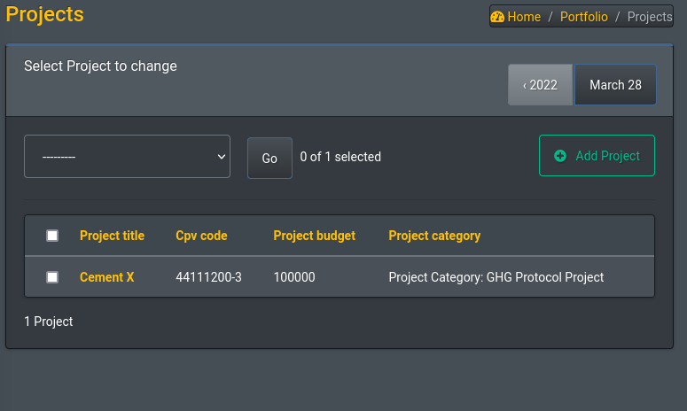Click the plus circle icon in Add Project
The width and height of the screenshot is (687, 411).
(x=560, y=156)
